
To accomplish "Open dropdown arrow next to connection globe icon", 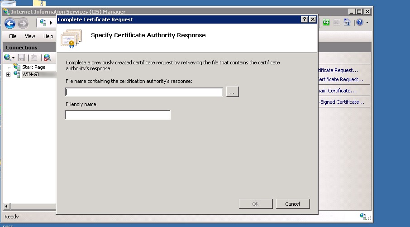I will click(x=13, y=58).
